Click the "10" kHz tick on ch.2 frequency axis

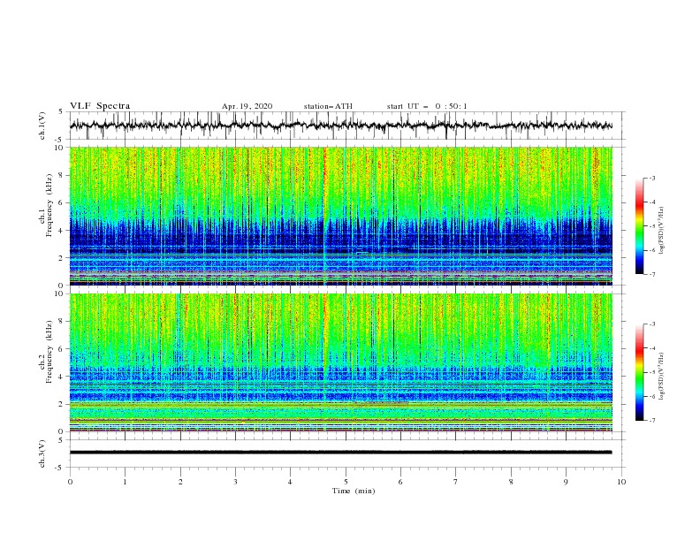click(x=59, y=293)
